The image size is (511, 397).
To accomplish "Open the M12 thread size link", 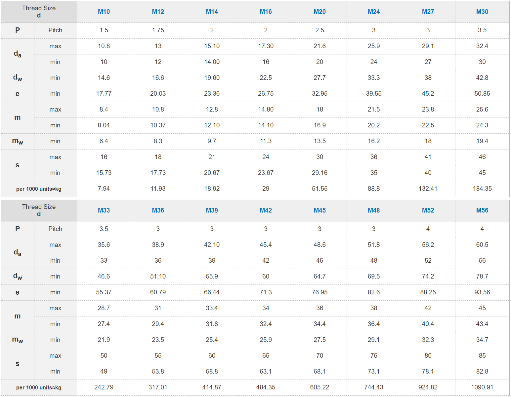I will tap(158, 12).
